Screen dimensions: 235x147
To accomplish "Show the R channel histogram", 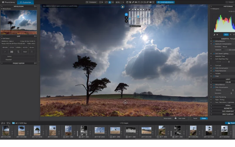I will point(231,34).
